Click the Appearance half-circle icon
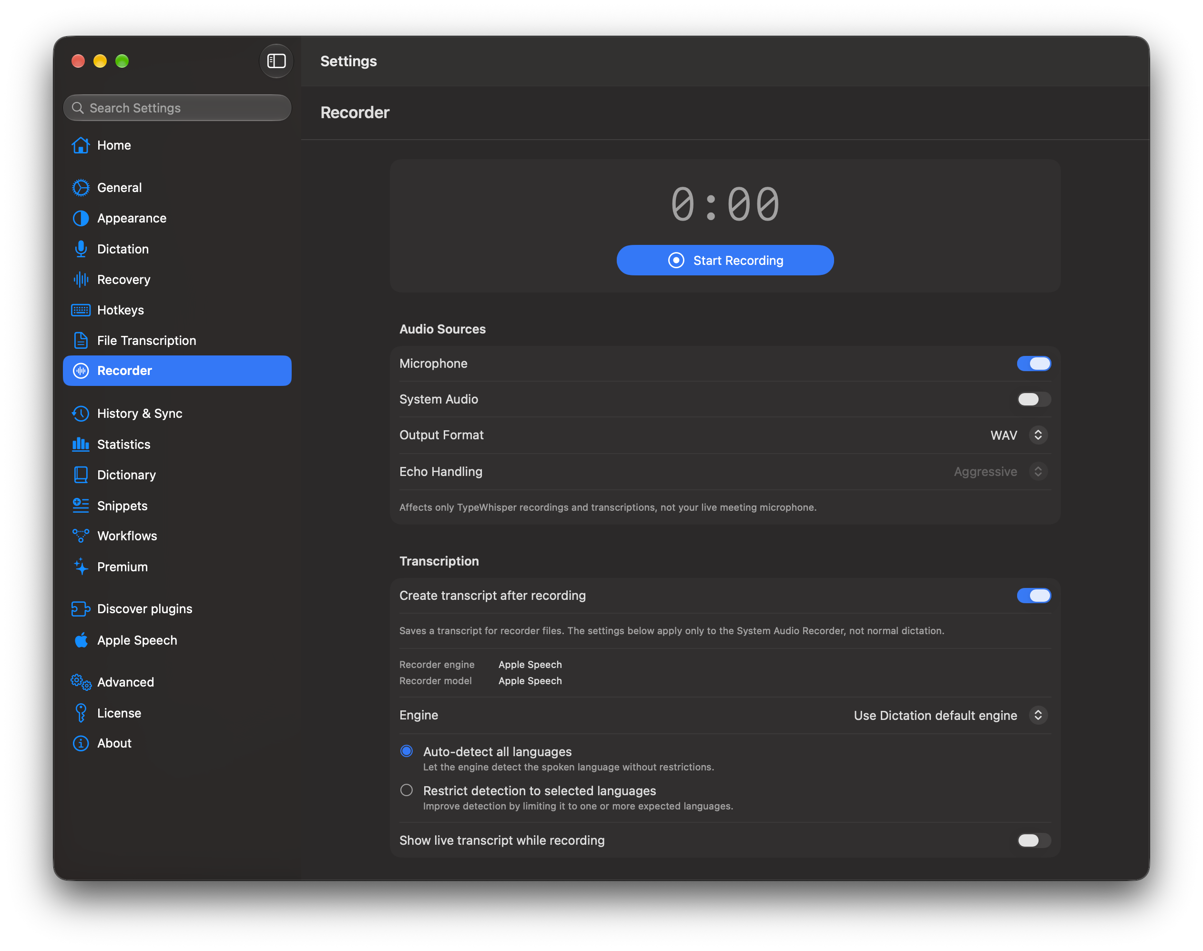The image size is (1203, 951). [x=81, y=218]
